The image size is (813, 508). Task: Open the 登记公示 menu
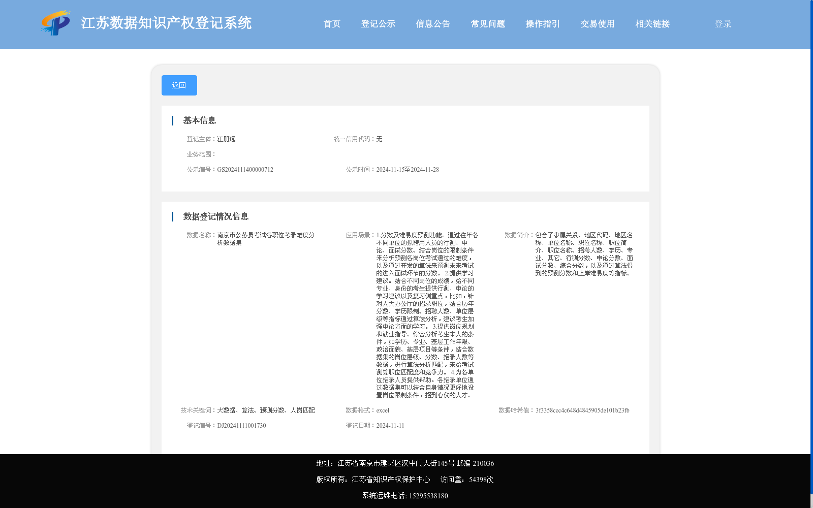click(x=378, y=24)
